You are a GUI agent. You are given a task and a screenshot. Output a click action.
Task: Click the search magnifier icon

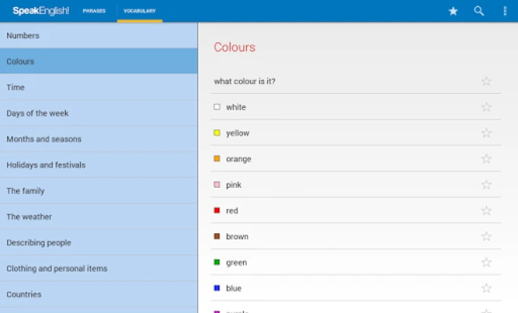point(479,11)
